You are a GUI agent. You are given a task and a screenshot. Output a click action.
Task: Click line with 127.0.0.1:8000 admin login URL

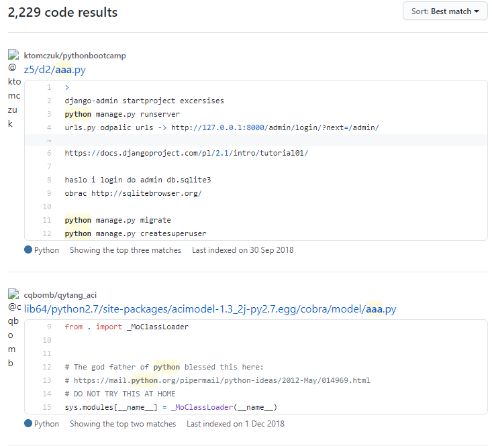point(222,127)
